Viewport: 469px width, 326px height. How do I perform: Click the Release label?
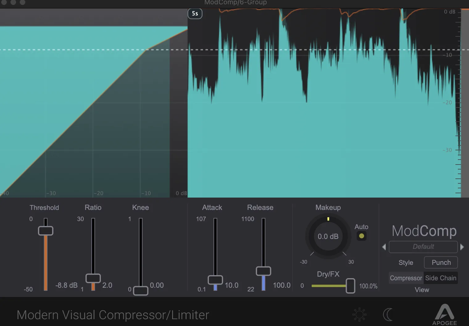click(260, 207)
